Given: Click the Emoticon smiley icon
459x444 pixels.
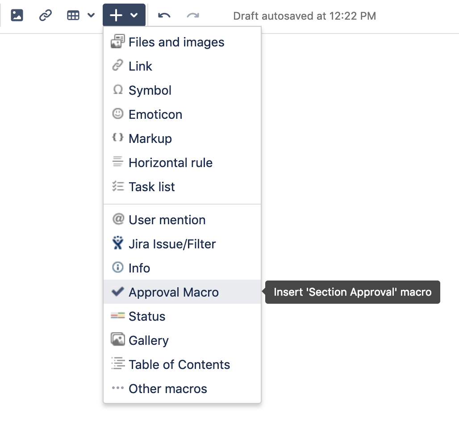Looking at the screenshot, I should (117, 114).
